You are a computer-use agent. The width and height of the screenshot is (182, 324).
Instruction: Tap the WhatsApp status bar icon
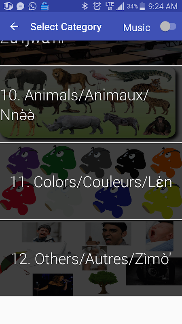pos(32,6)
